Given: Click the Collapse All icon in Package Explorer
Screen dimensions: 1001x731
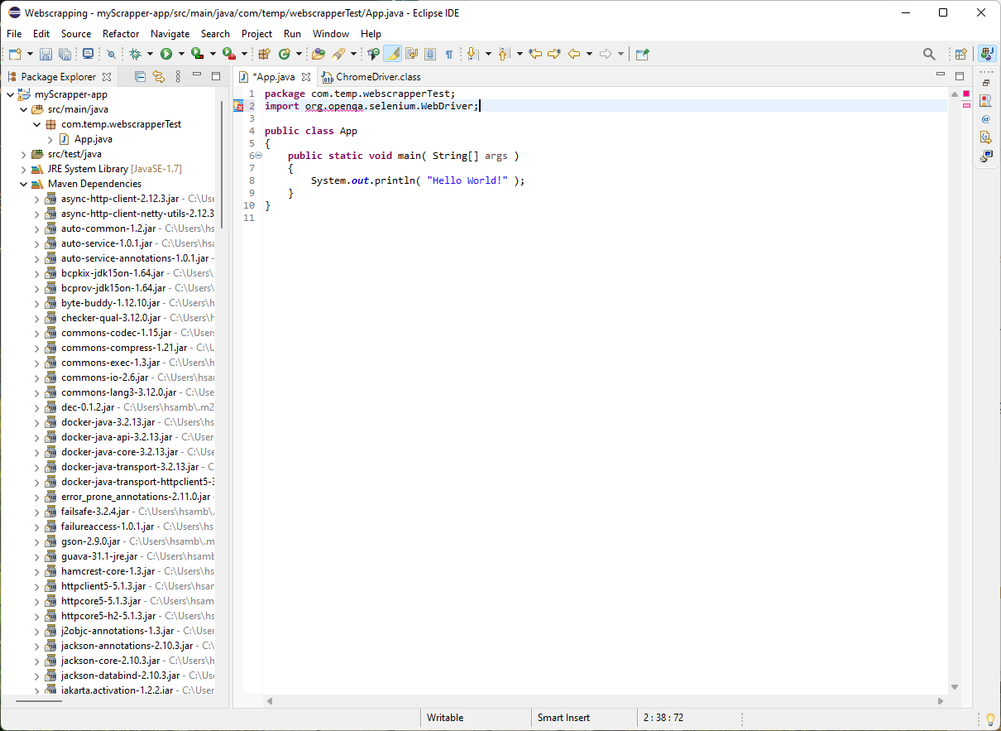Looking at the screenshot, I should tap(140, 76).
